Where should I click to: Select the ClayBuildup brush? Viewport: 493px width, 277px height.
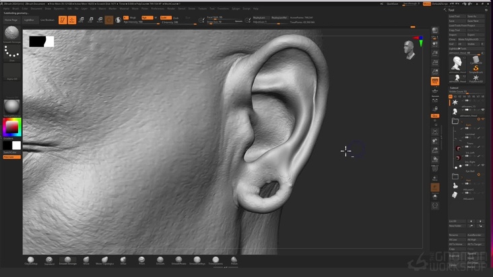[x=31, y=260]
